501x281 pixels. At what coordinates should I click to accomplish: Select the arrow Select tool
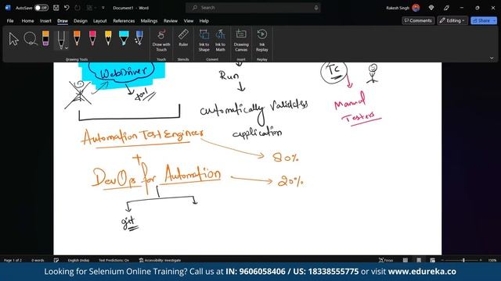pyautogui.click(x=14, y=39)
